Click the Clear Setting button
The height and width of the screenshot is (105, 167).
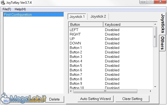click(x=132, y=99)
